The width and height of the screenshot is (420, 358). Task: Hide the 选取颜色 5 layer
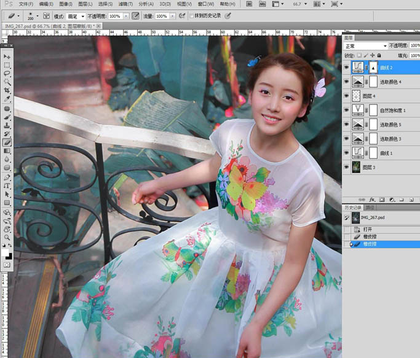click(x=346, y=125)
